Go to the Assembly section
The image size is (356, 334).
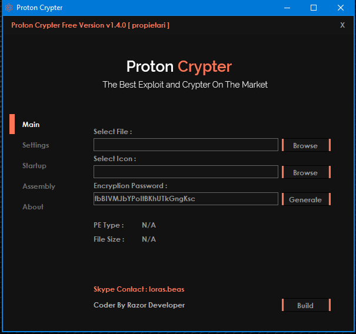point(39,186)
